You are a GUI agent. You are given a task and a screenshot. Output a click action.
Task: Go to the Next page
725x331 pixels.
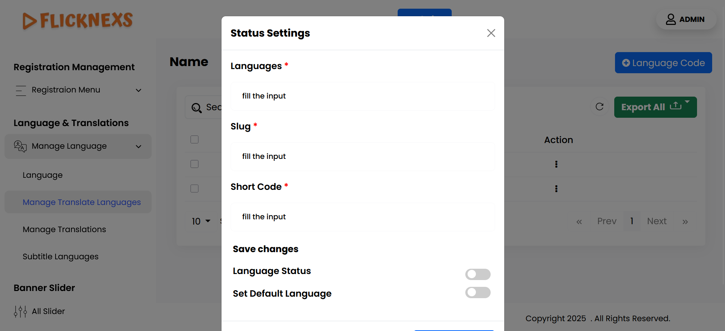pyautogui.click(x=657, y=221)
